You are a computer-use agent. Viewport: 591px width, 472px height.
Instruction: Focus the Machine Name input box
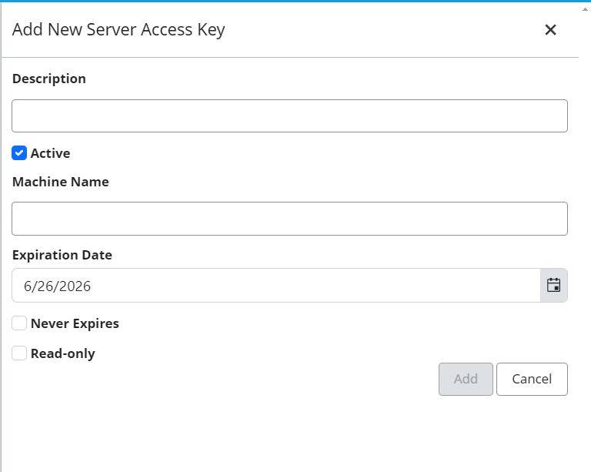pos(289,219)
